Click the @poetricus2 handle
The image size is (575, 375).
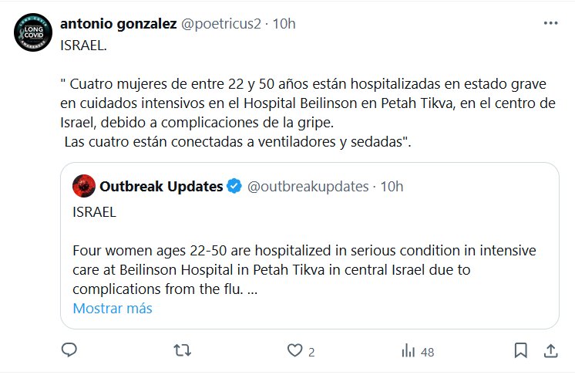[219, 24]
